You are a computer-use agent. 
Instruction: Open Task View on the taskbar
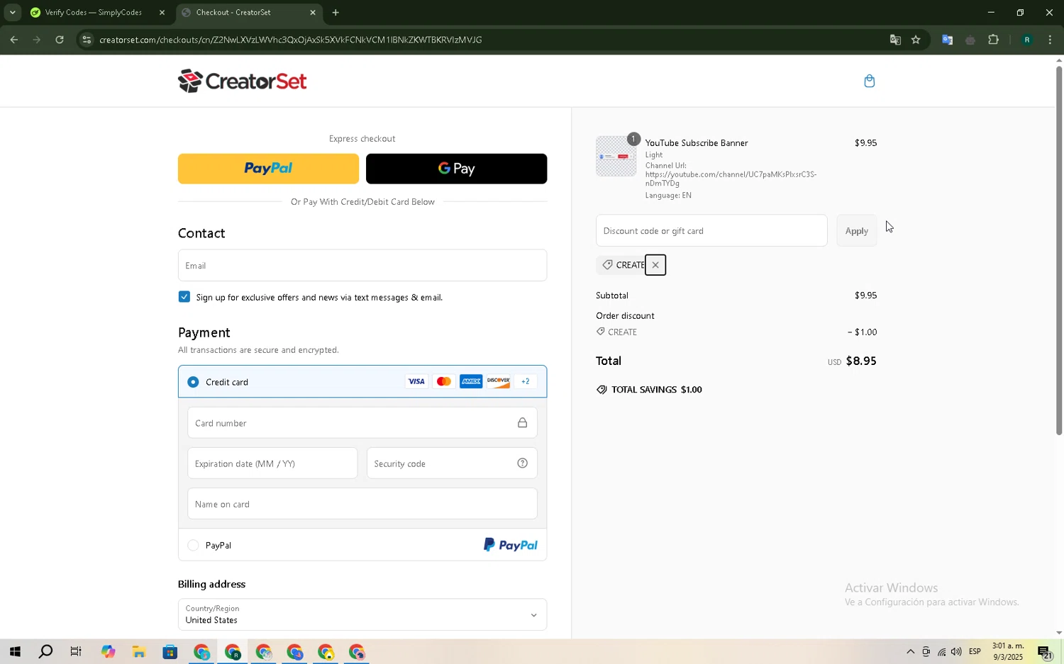coord(76,652)
